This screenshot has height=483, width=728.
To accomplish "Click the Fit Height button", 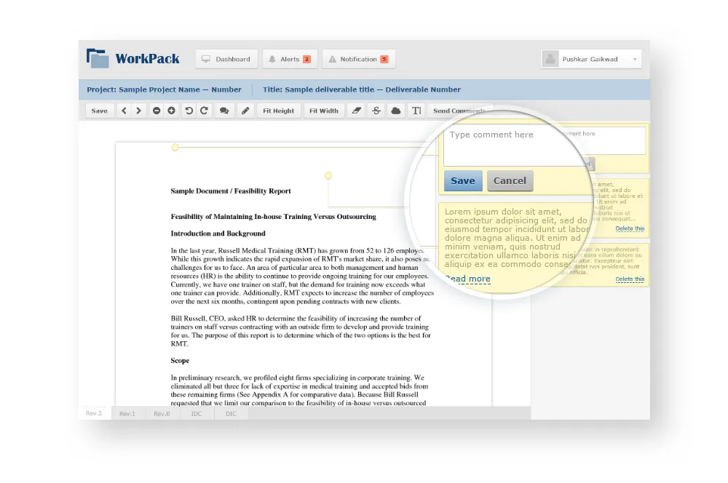I will pyautogui.click(x=279, y=111).
